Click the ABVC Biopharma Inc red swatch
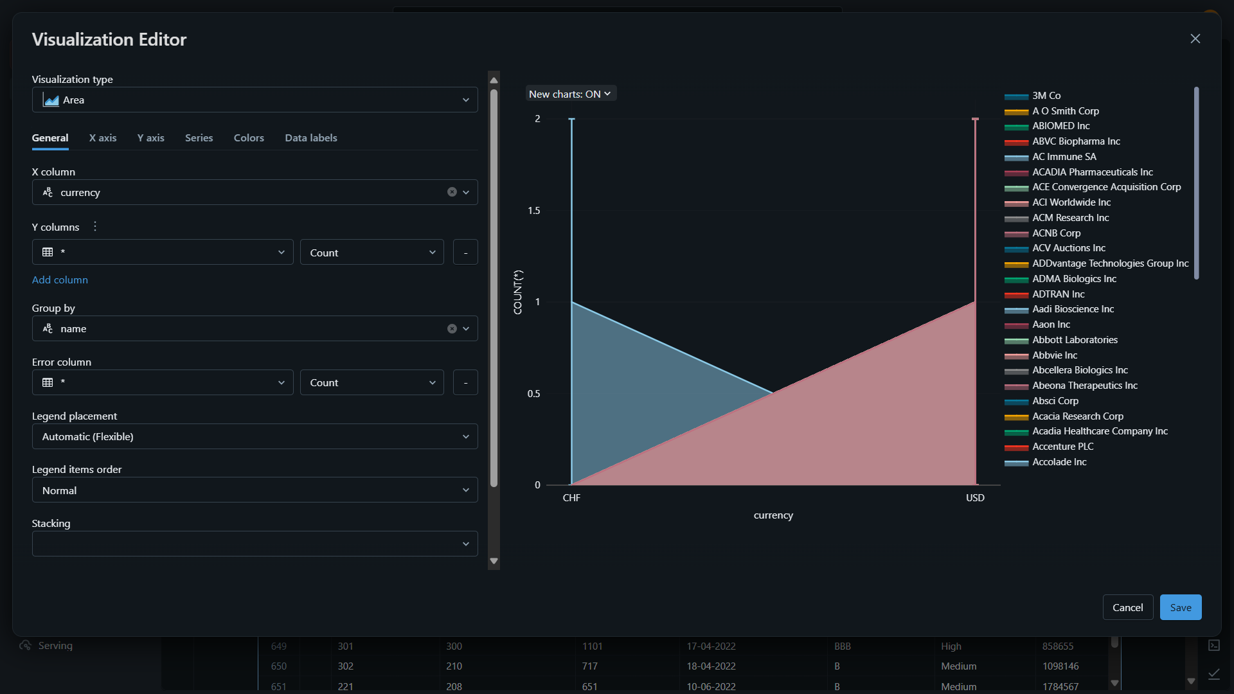 tap(1016, 142)
